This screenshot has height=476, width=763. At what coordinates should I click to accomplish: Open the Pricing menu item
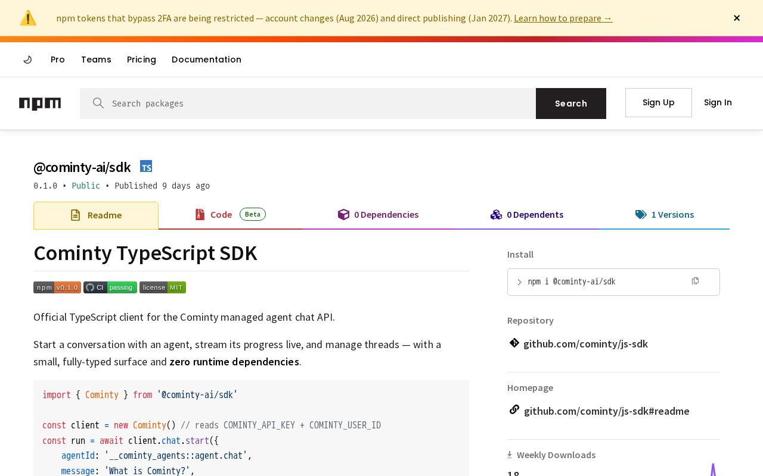[x=141, y=59]
